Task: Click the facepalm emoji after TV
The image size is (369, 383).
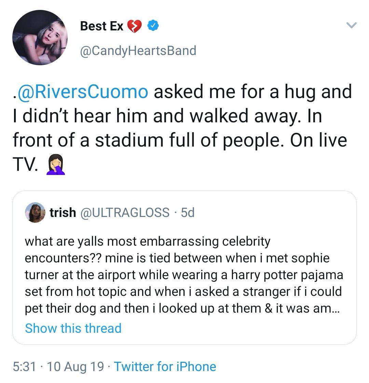Action: (x=56, y=164)
